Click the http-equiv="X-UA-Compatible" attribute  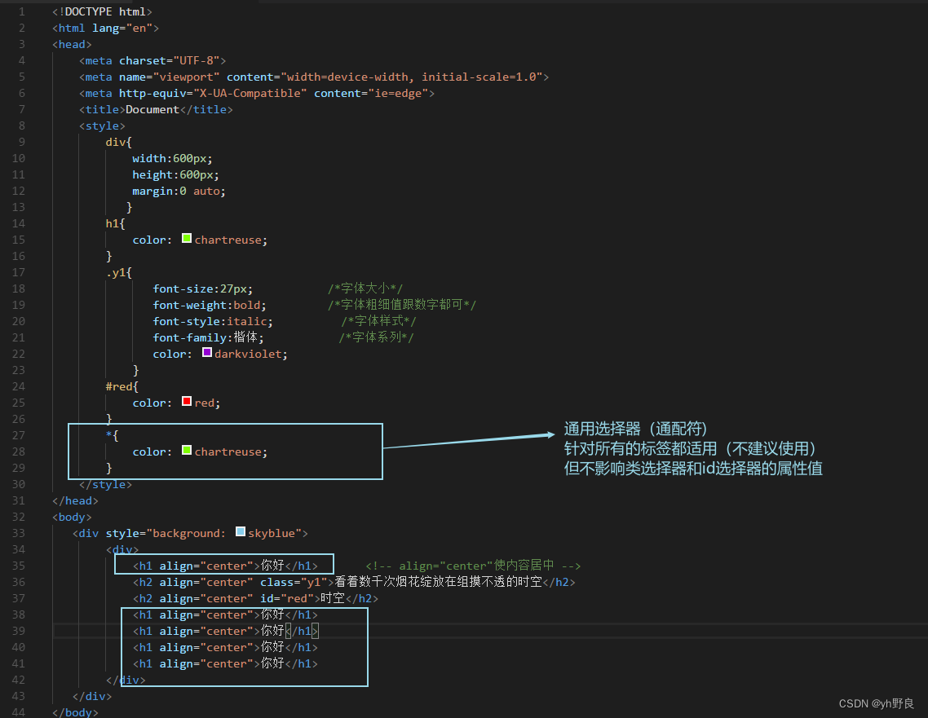[213, 94]
